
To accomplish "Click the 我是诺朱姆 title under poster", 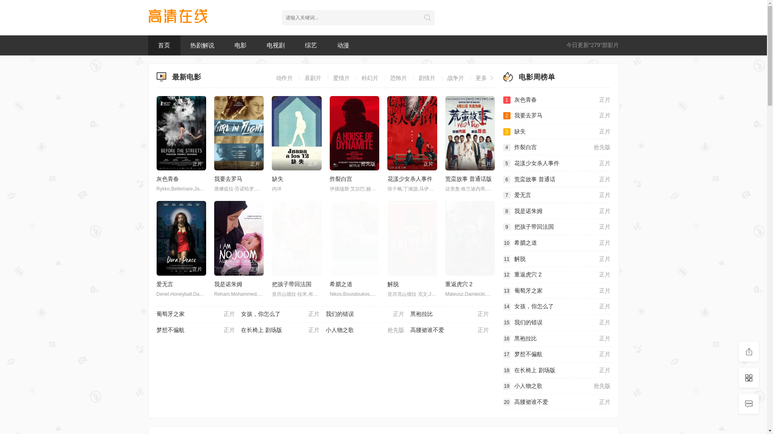I will (x=228, y=284).
